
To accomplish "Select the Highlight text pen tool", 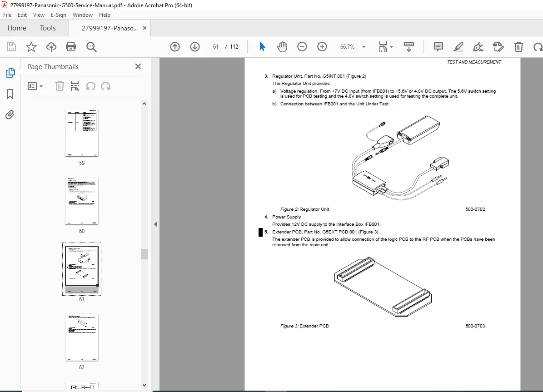I will 458,47.
